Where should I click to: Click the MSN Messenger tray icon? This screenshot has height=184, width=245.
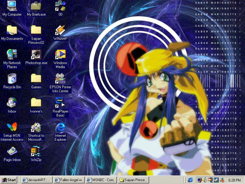(221, 180)
